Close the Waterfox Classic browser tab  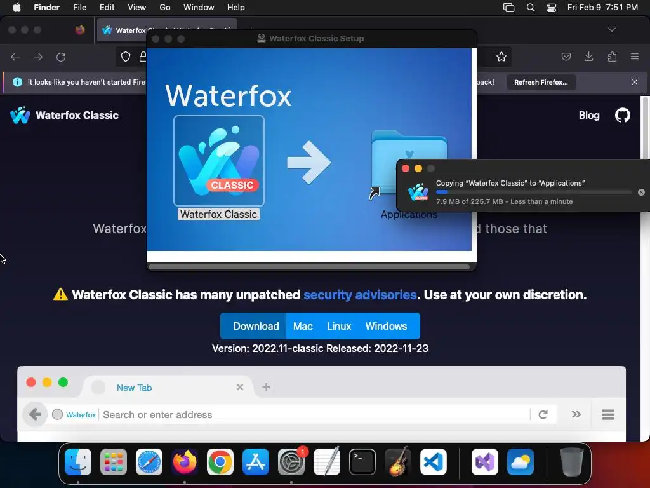tap(227, 30)
